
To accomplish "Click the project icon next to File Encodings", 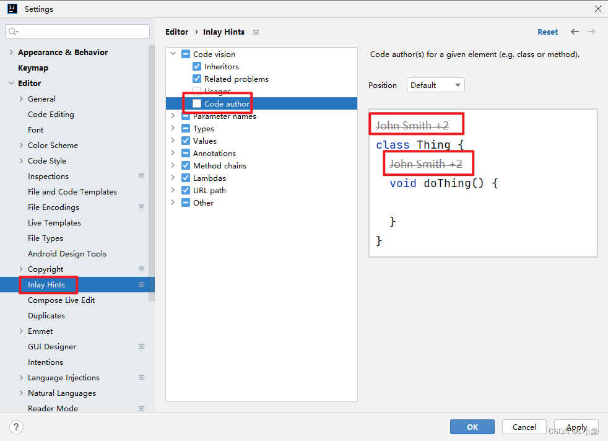I will coord(142,207).
